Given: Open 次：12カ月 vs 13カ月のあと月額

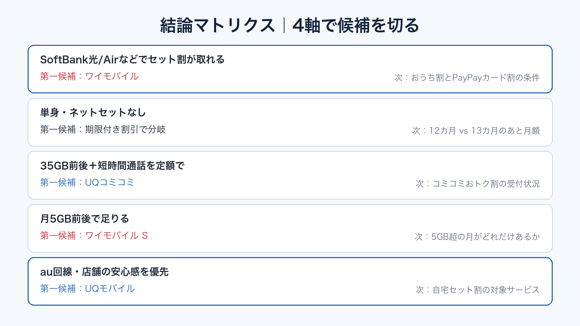Looking at the screenshot, I should pyautogui.click(x=476, y=131).
